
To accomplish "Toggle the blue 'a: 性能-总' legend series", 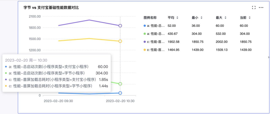I will coord(154,26).
